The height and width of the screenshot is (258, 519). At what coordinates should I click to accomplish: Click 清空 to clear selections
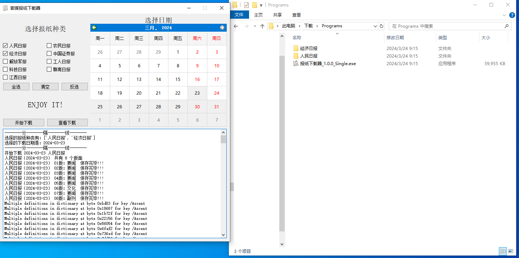45,87
